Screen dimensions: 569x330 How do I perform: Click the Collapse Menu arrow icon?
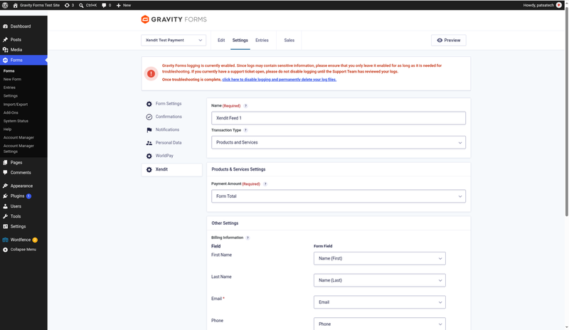(6, 250)
